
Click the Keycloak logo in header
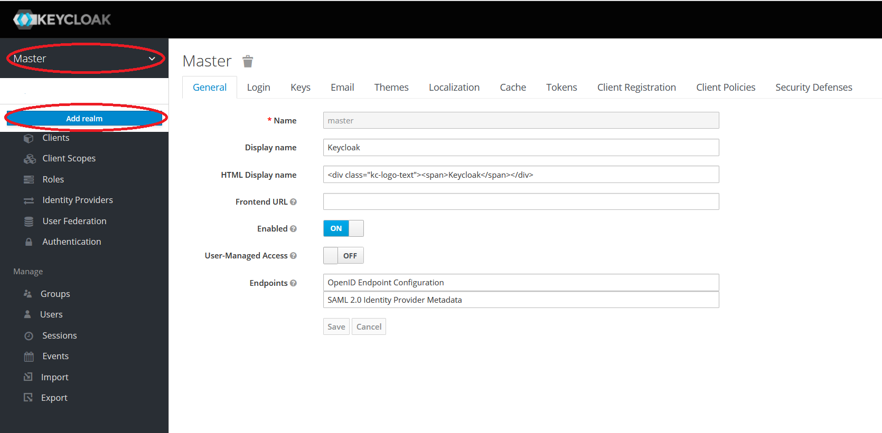pyautogui.click(x=62, y=20)
